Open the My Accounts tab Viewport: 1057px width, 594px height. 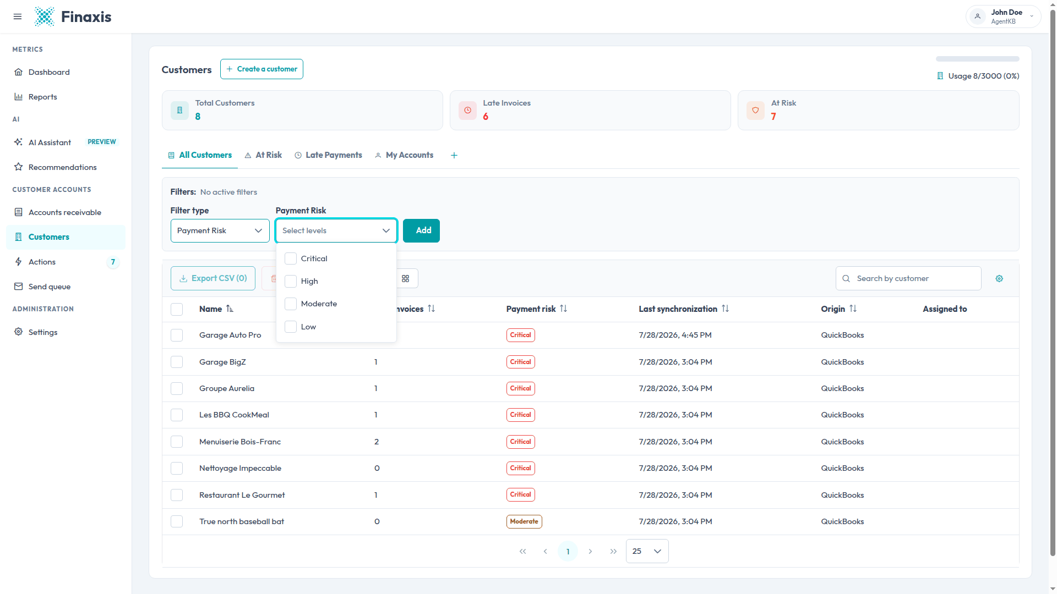coord(404,155)
